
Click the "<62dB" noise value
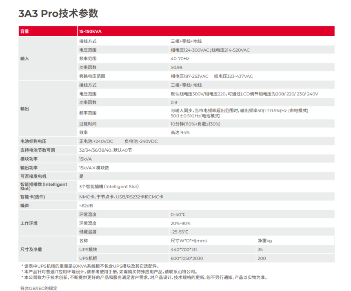(x=86, y=206)
